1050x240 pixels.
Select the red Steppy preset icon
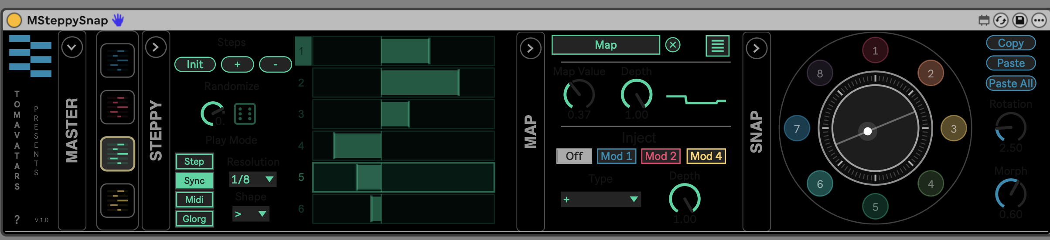coord(117,107)
